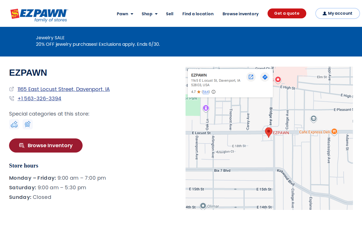The width and height of the screenshot is (362, 226).
Task: Click the review info circle icon
Action: [x=214, y=92]
